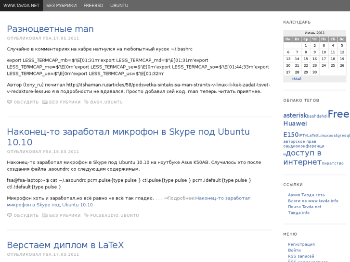350x262 pixels.
Task: Open the post Верстаем диплом в LaTeX
Action: point(65,245)
